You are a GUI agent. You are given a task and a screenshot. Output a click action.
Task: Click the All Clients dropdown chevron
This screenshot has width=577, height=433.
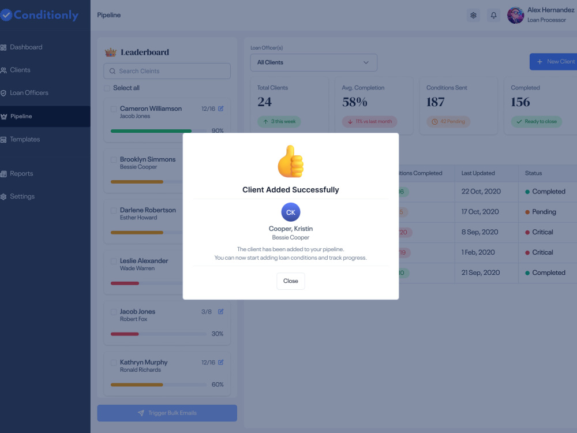366,62
